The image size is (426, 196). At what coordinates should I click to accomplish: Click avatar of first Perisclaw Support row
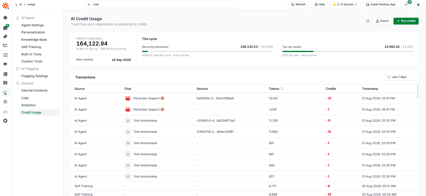tap(128, 98)
